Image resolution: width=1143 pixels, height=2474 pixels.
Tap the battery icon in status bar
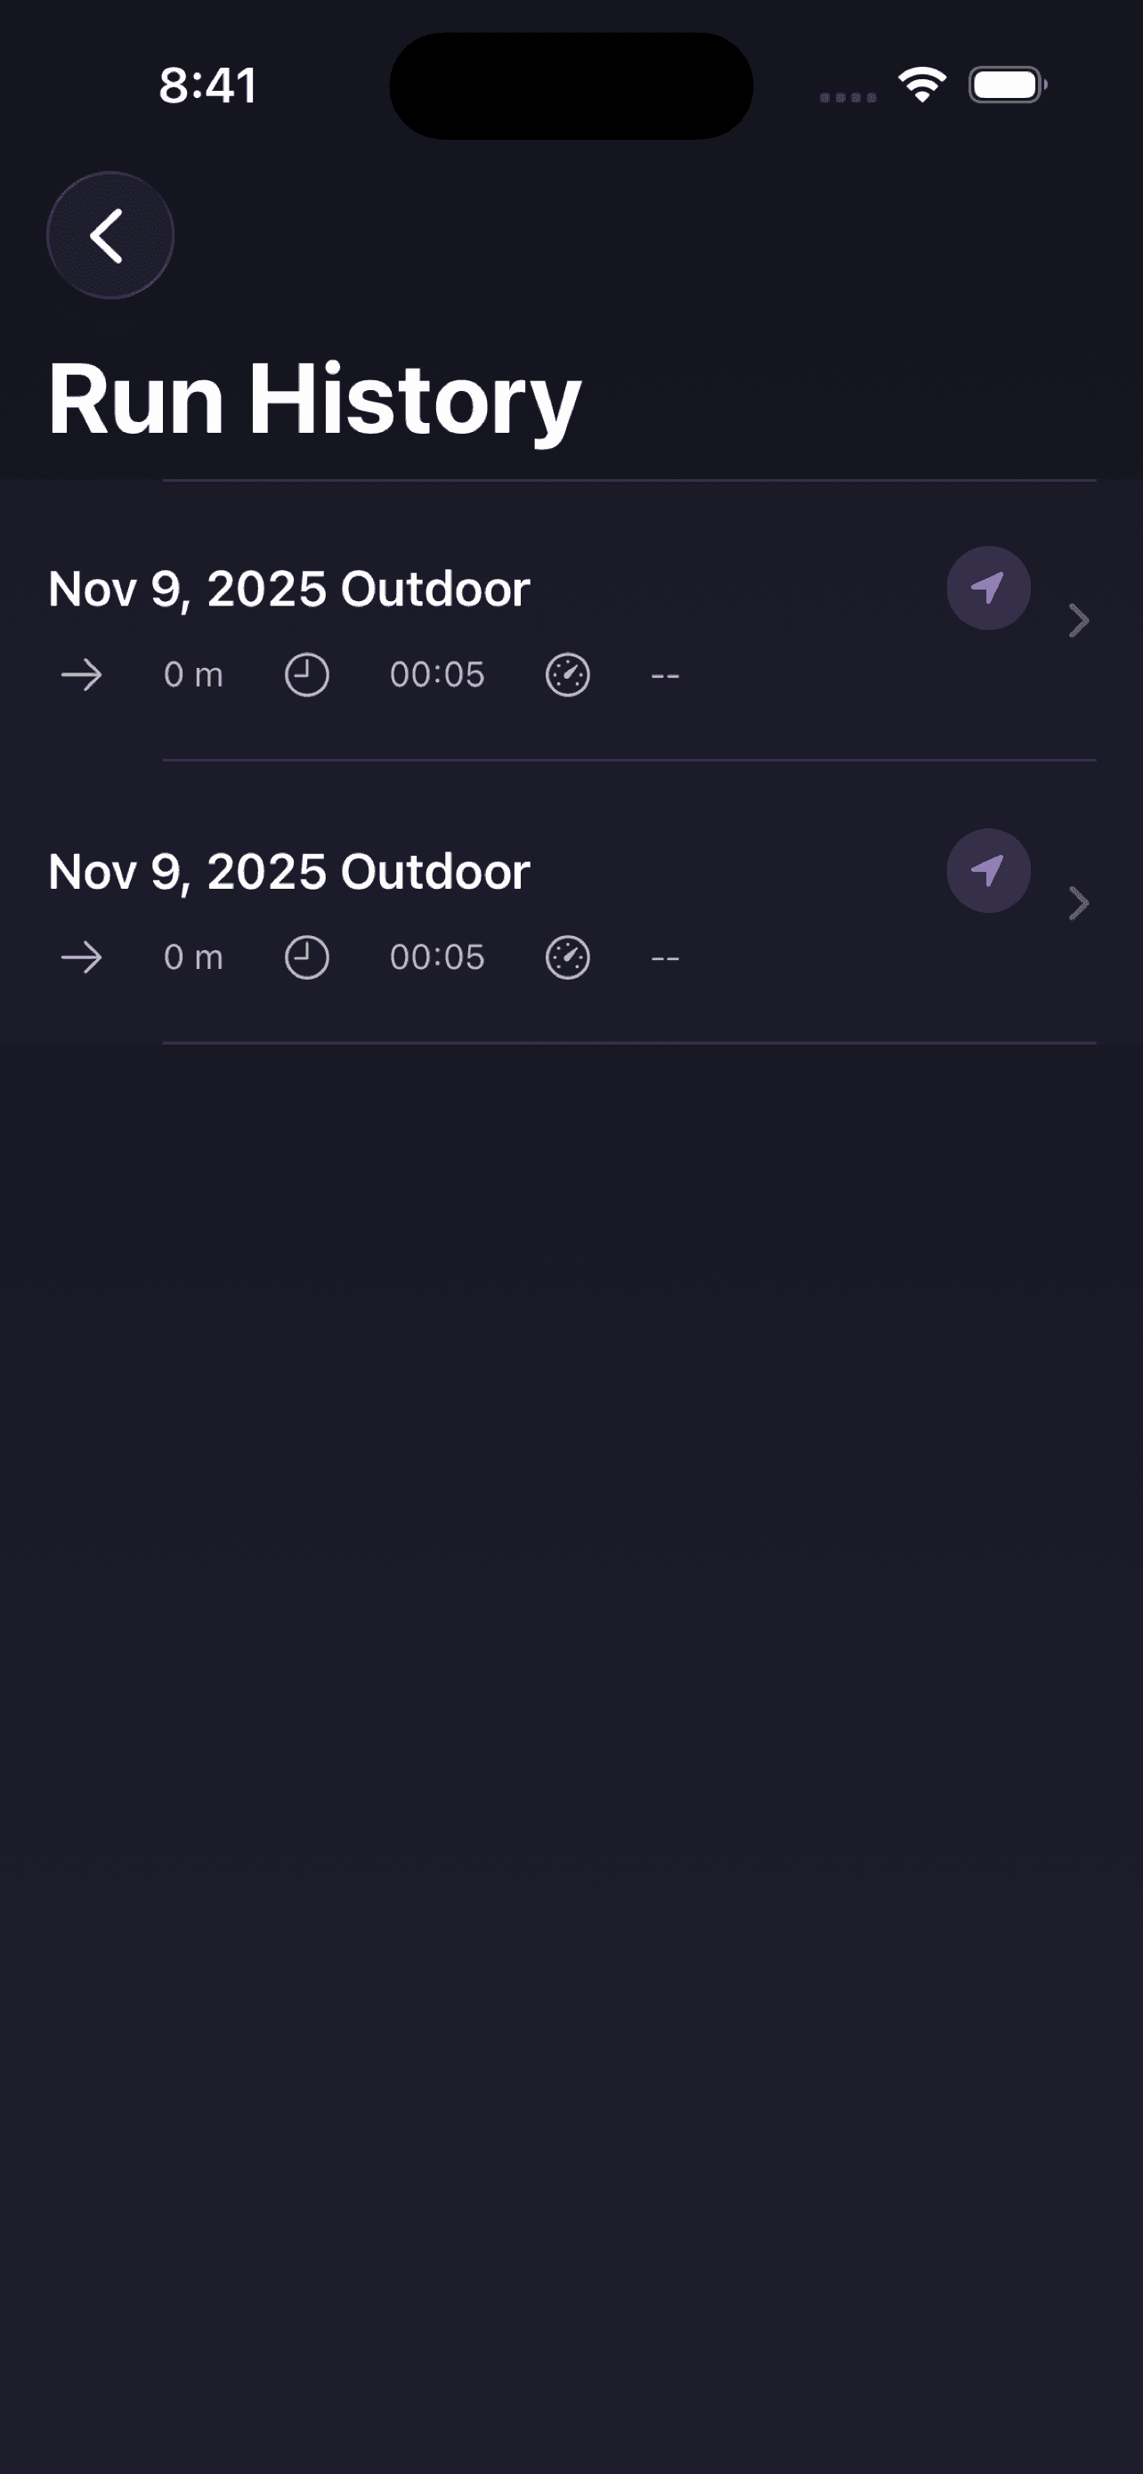tap(1007, 85)
